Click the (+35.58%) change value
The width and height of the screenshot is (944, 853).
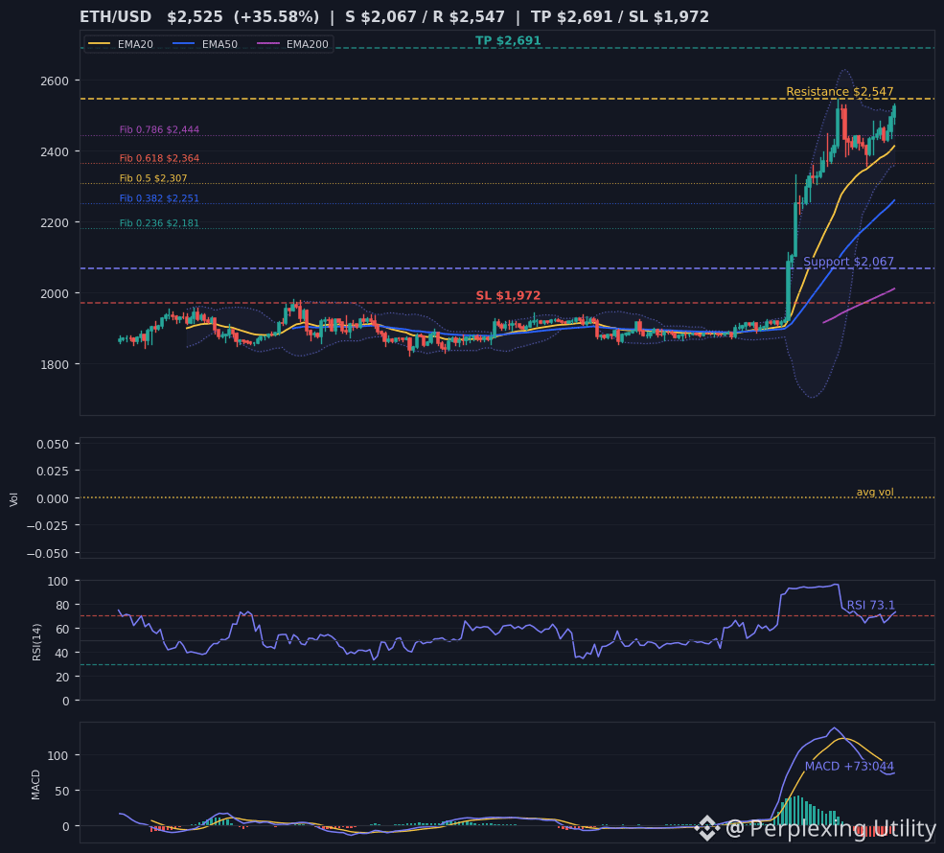[276, 17]
